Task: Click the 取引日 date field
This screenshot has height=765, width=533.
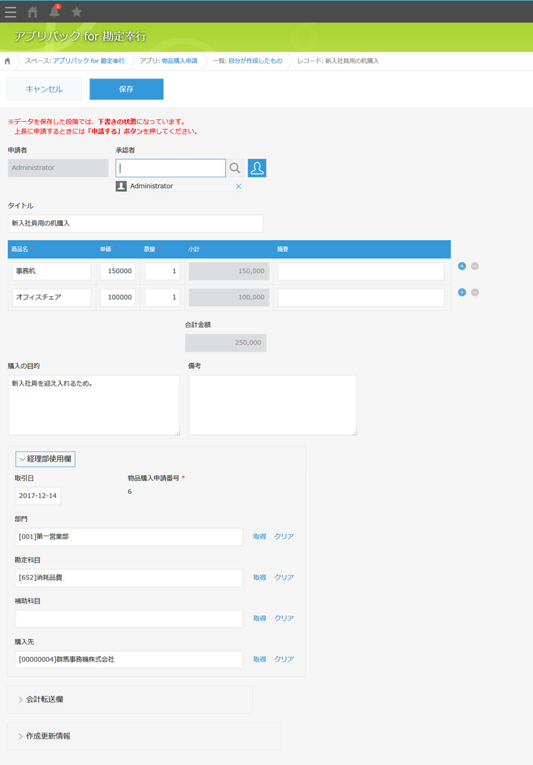Action: (x=38, y=495)
